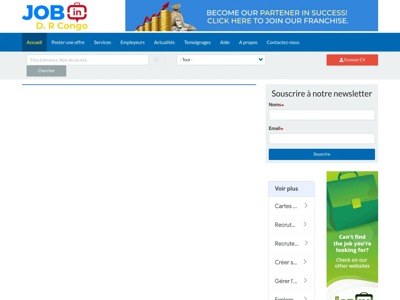Click the Envoyer CV button
Screen dimensions: 400x300
pos(352,60)
